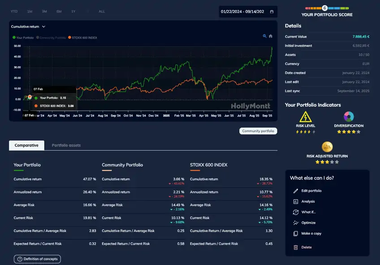The height and width of the screenshot is (265, 380).
Task: Click the Edit portfolio link
Action: (311, 191)
